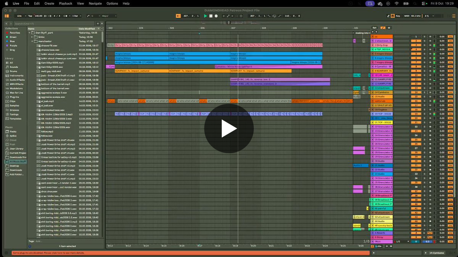Open the Playback menu
This screenshot has width=458, height=257.
(x=66, y=3)
